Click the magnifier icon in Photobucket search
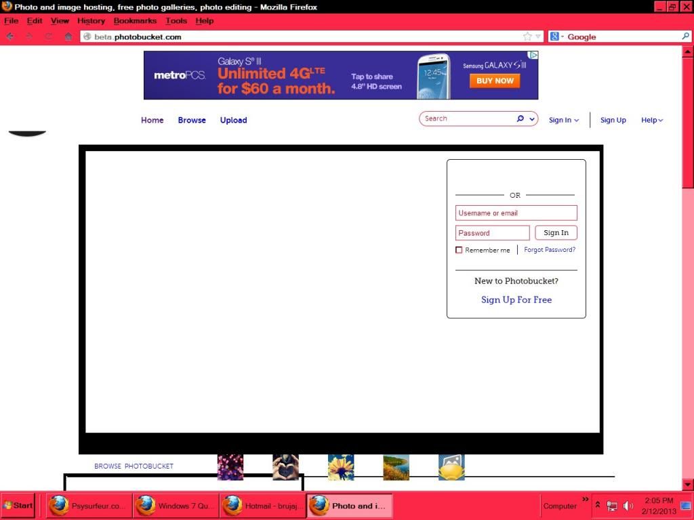 pyautogui.click(x=520, y=118)
